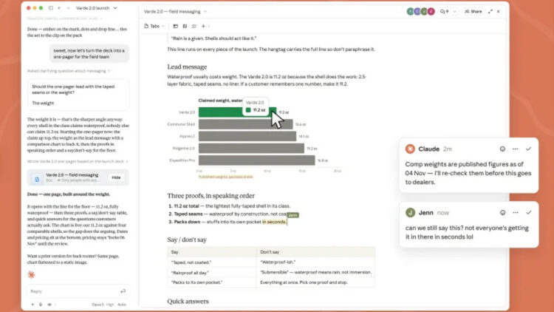Click the 'Quick answers' heading
Image resolution: width=554 pixels, height=312 pixels.
188,302
